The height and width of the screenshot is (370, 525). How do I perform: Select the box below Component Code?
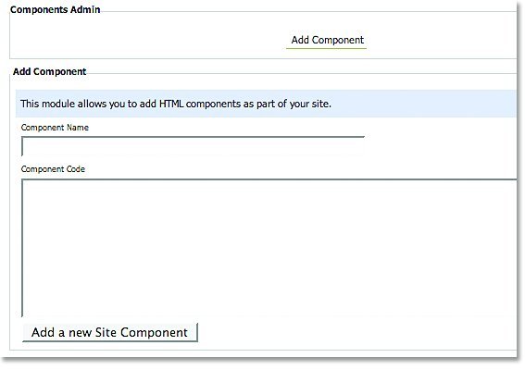[x=269, y=248]
